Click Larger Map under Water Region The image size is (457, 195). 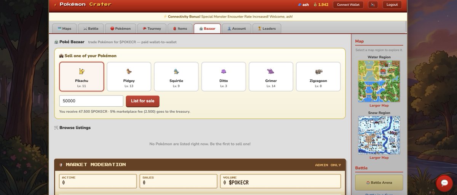(379, 105)
